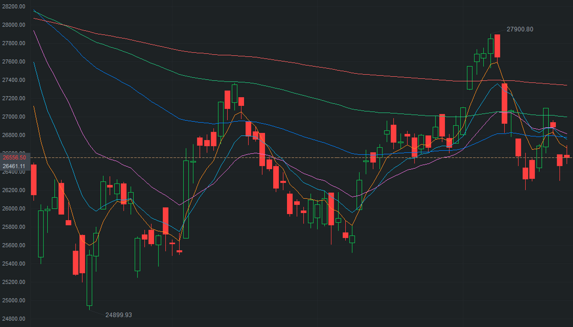
Task: Select the red 26556.50 current price tag
Action: click(15, 157)
